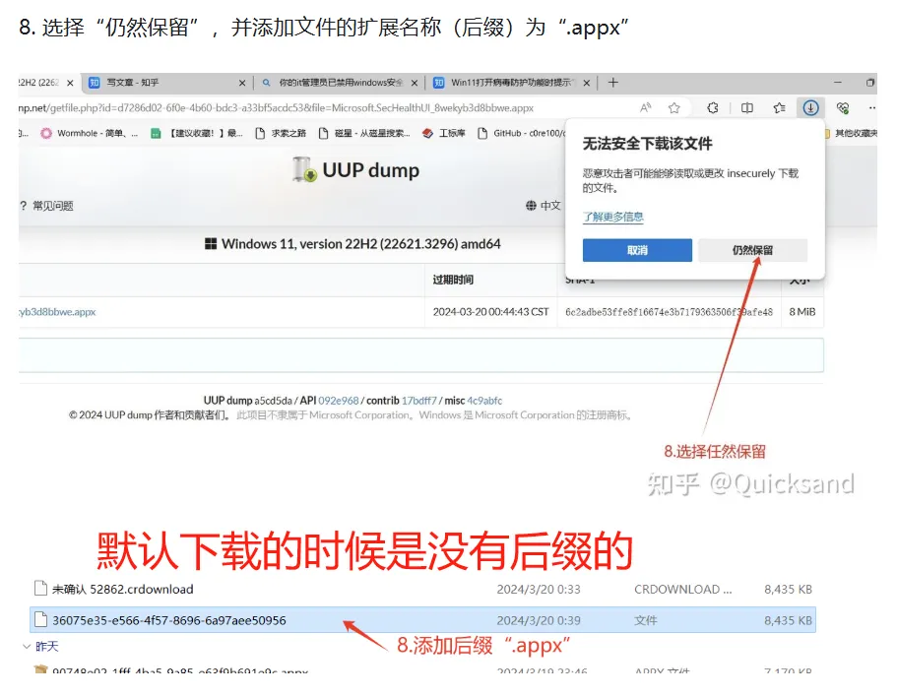The height and width of the screenshot is (696, 897).
Task: Open the '常见问题' FAQ link
Action: (x=47, y=206)
